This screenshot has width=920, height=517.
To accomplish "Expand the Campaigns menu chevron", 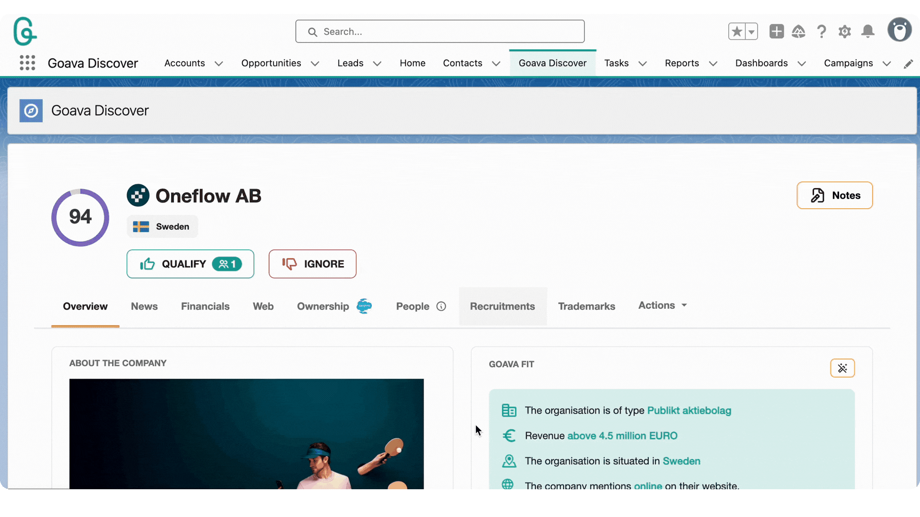I will (x=886, y=64).
